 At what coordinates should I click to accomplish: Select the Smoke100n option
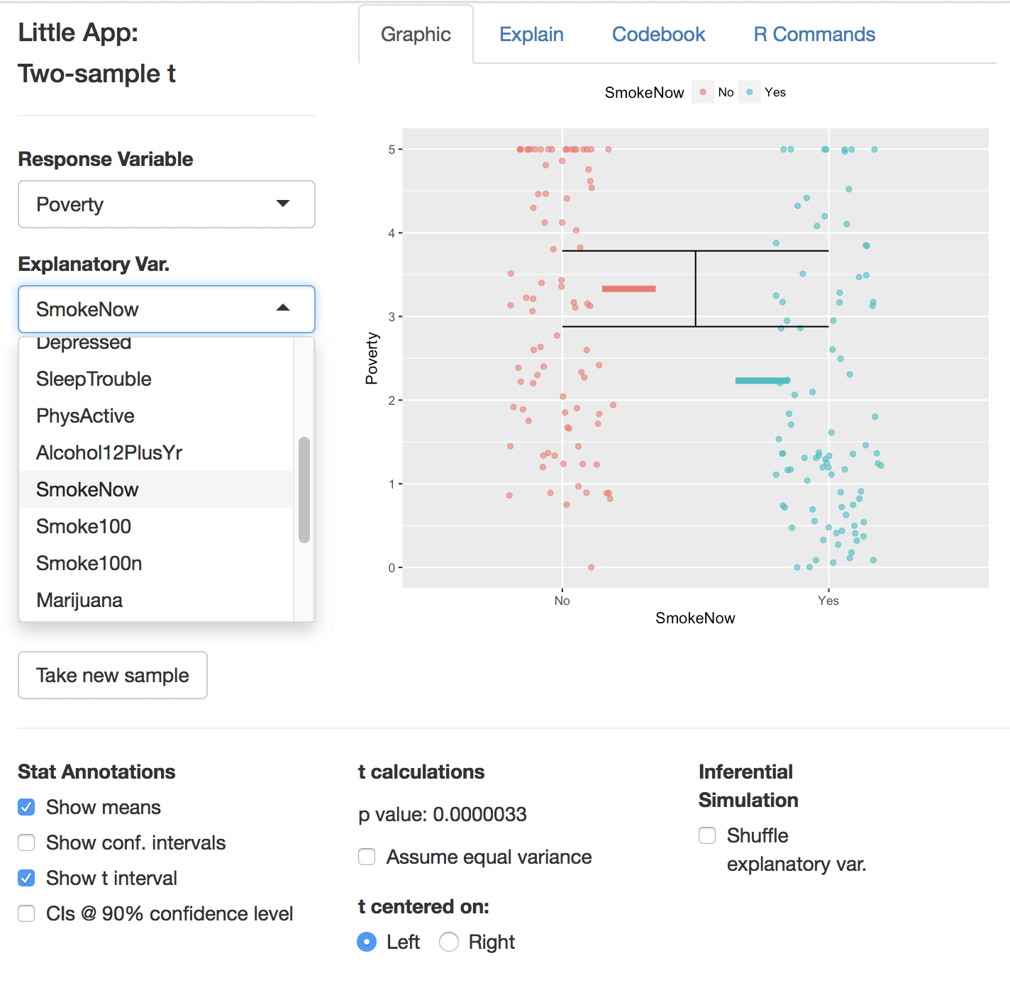[89, 563]
